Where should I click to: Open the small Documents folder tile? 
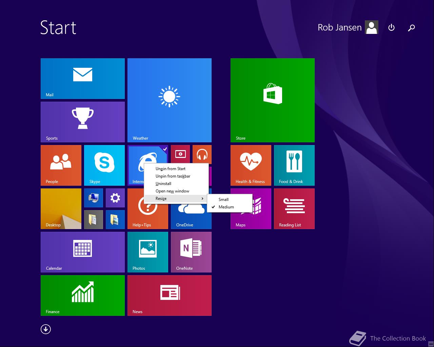(x=94, y=220)
